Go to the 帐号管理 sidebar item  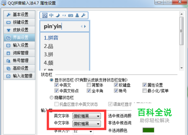coord(19,61)
